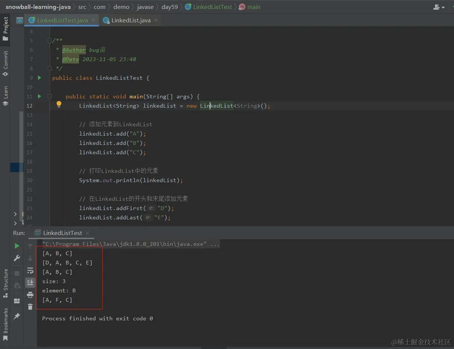Click the fold end marker on line 8

pyautogui.click(x=50, y=68)
